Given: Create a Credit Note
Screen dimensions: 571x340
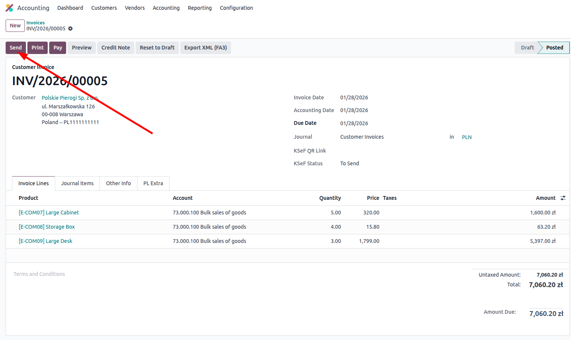Looking at the screenshot, I should (115, 48).
